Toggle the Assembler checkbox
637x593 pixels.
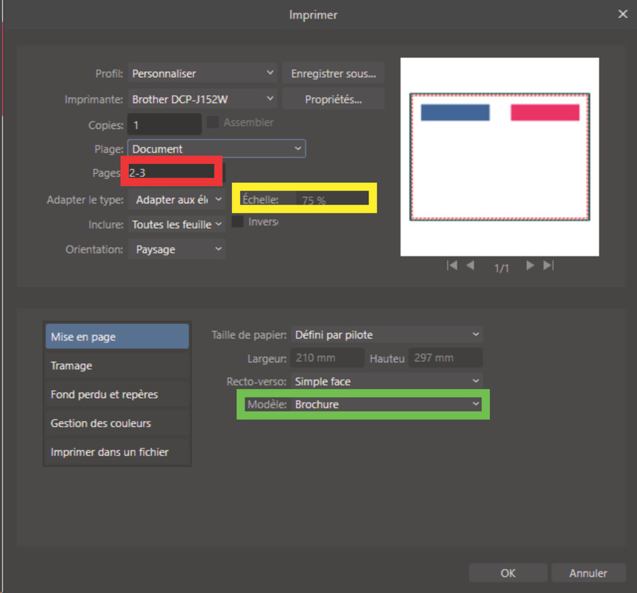pyautogui.click(x=213, y=122)
